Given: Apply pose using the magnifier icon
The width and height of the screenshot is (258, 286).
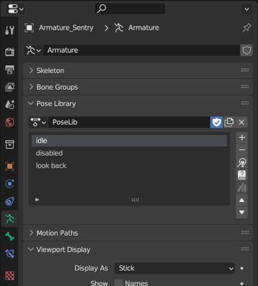Looking at the screenshot, I should pyautogui.click(x=242, y=163).
